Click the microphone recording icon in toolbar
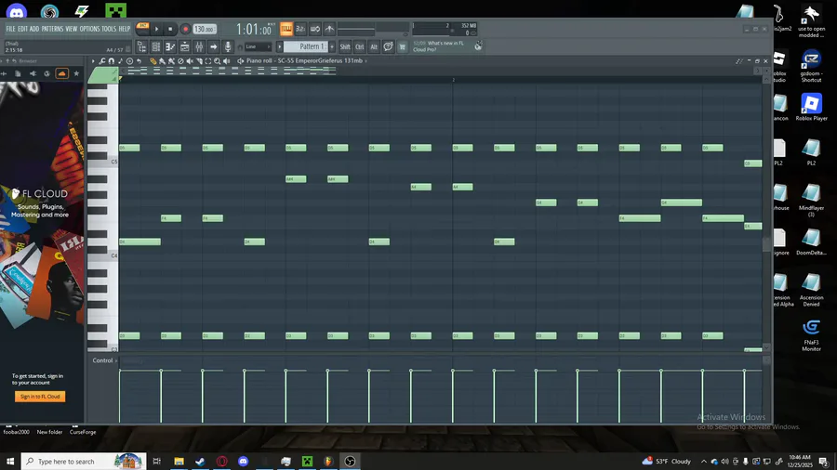The image size is (837, 470). point(228,46)
